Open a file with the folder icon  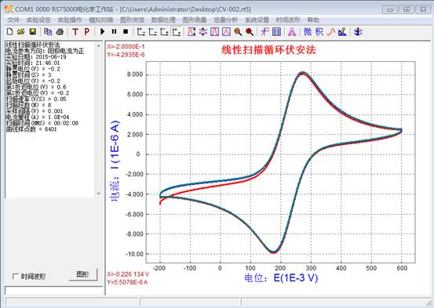pyautogui.click(x=21, y=31)
